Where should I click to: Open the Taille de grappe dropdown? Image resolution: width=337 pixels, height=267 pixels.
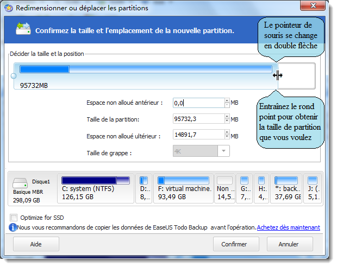tap(223, 151)
